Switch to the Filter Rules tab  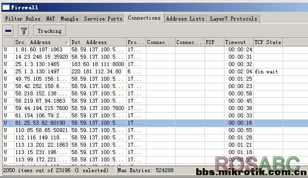click(x=22, y=19)
